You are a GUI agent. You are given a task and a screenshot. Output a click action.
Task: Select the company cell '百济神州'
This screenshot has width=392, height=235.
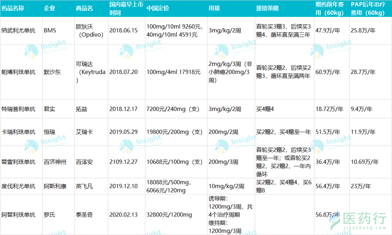tap(55, 162)
